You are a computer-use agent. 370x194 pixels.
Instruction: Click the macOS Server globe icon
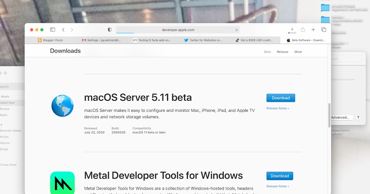click(x=63, y=106)
